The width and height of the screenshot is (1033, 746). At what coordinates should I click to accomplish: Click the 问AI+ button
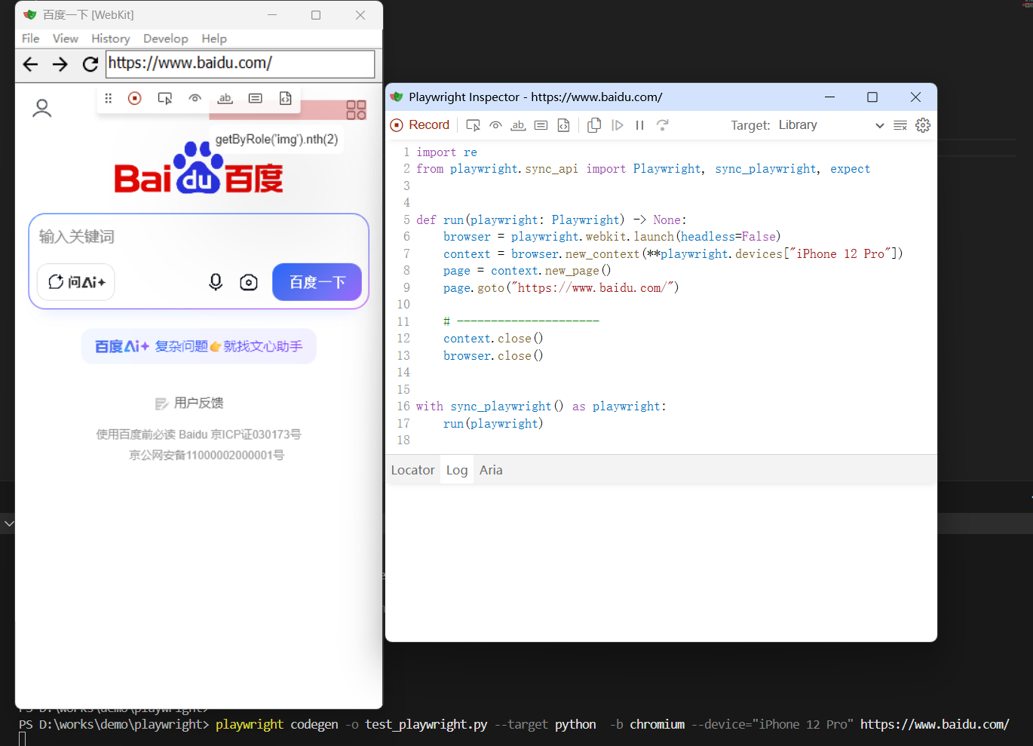[76, 282]
